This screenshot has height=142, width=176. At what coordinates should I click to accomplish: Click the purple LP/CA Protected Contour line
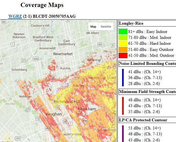pos(123,134)
